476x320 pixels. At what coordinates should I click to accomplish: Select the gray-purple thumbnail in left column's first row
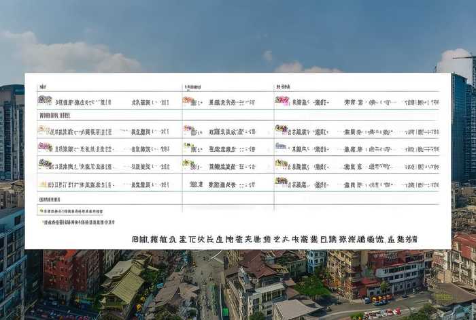point(45,99)
